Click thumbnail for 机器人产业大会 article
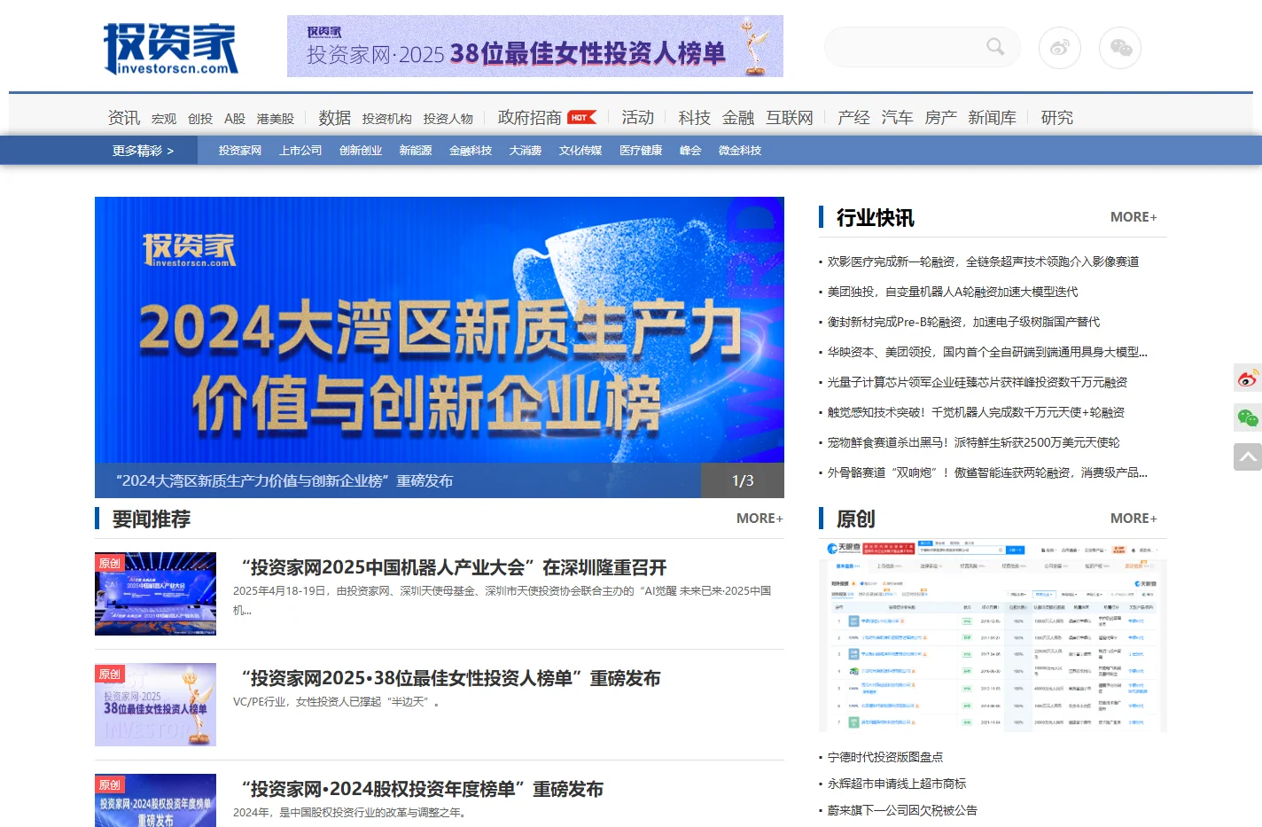 [155, 594]
